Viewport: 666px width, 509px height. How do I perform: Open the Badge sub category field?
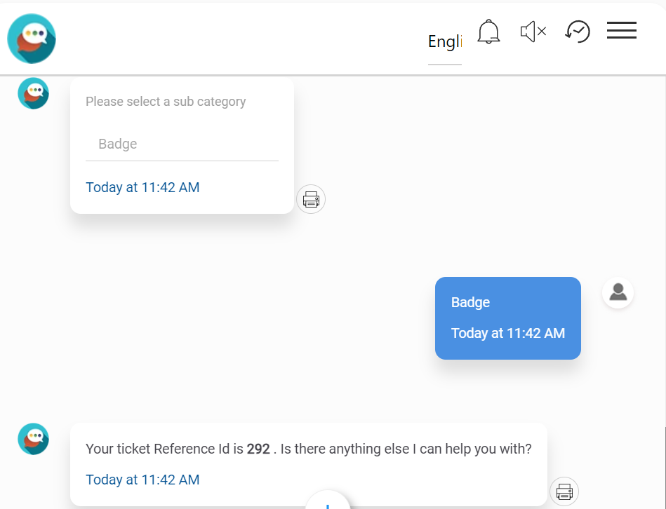[x=182, y=144]
